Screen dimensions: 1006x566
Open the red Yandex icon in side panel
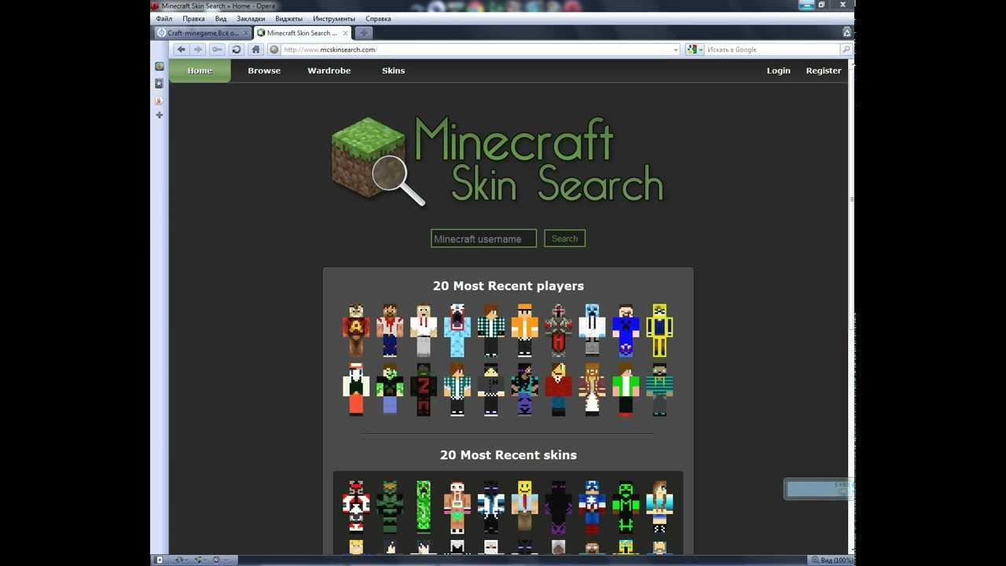pyautogui.click(x=160, y=101)
